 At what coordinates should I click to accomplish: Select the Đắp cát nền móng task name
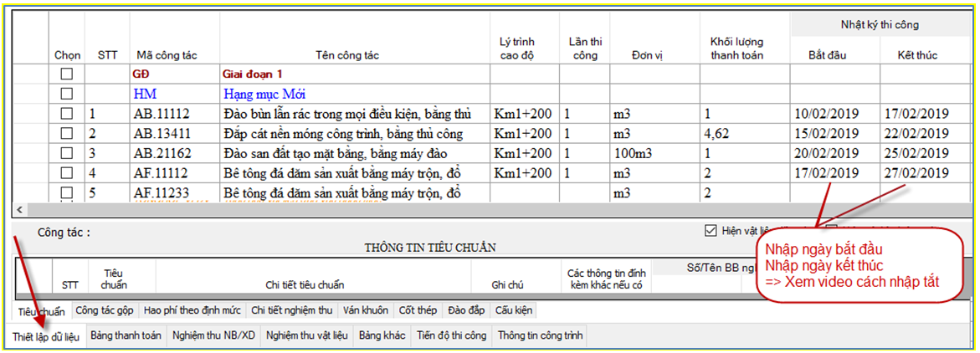point(355,134)
